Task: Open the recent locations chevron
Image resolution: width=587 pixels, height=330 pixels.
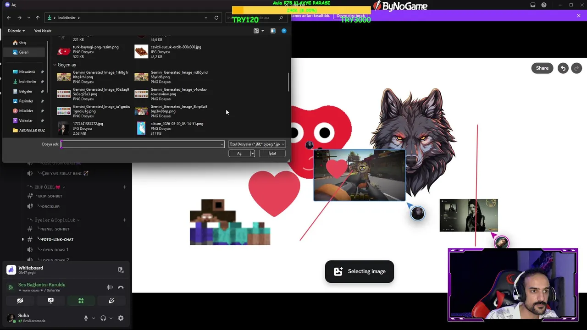Action: coord(28,17)
